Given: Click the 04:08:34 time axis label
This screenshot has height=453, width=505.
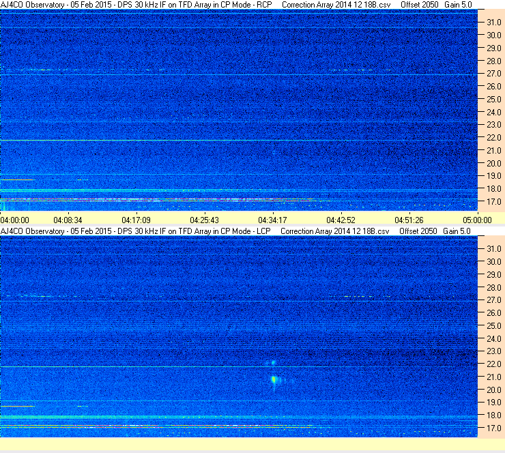Looking at the screenshot, I should click(68, 220).
